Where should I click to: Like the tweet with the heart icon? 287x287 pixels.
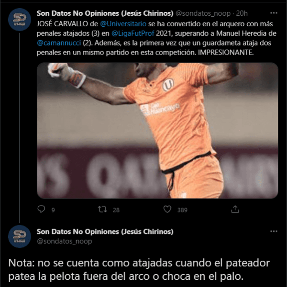(167, 209)
